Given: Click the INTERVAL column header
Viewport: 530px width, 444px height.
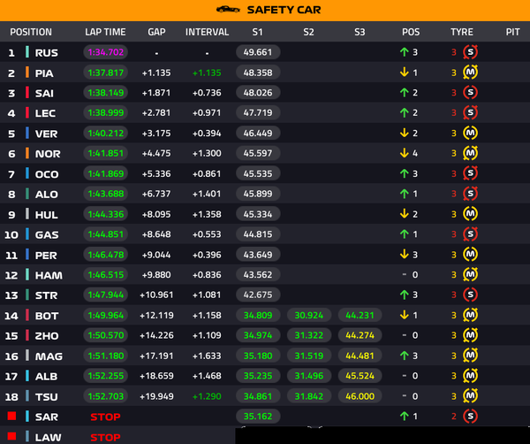Looking at the screenshot, I should click(207, 32).
